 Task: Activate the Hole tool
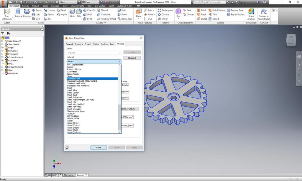tap(72, 13)
